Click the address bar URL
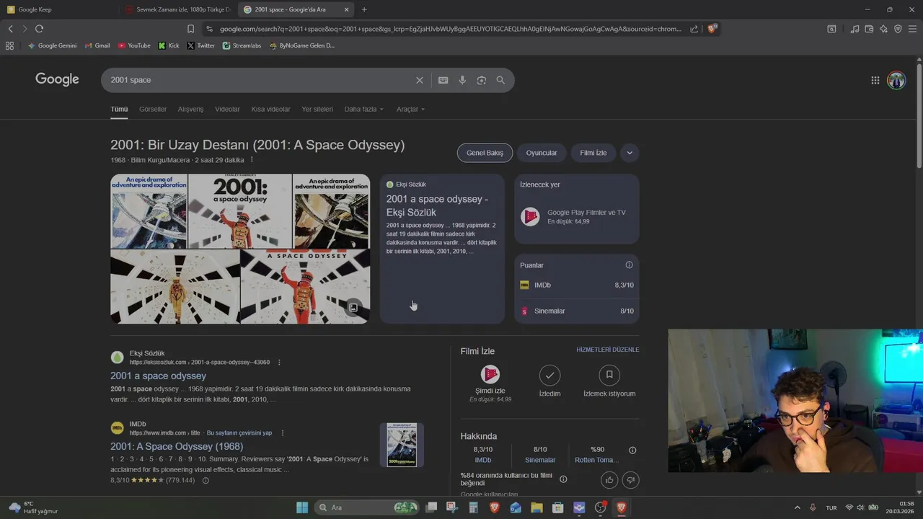This screenshot has height=519, width=923. click(x=451, y=29)
